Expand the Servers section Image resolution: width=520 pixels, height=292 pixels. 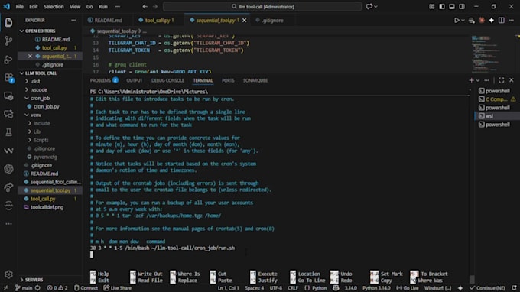[34, 280]
